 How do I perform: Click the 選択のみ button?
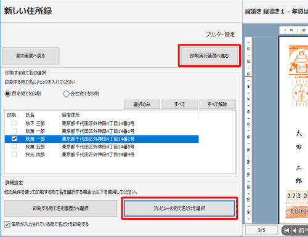(x=142, y=104)
